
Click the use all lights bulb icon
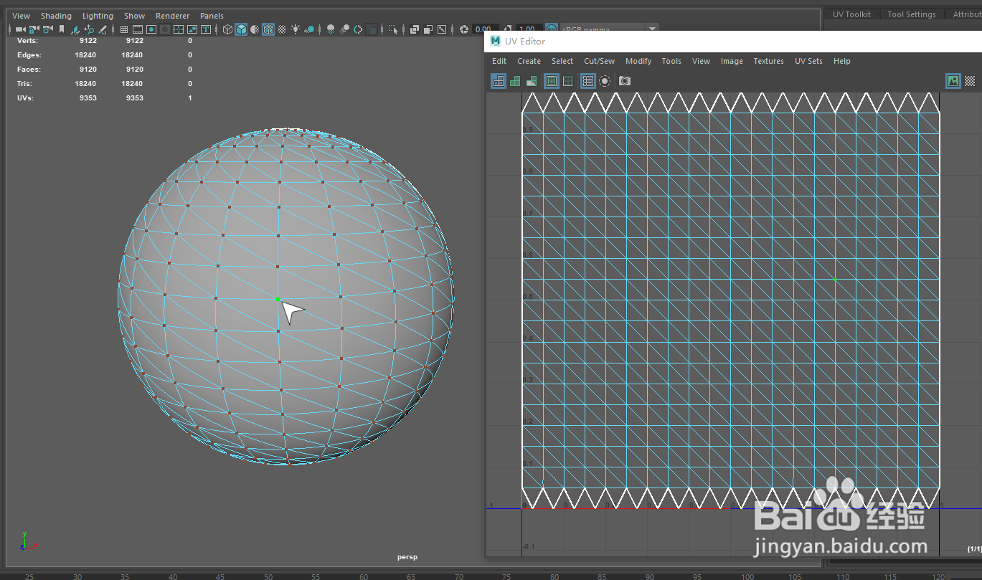tap(296, 29)
